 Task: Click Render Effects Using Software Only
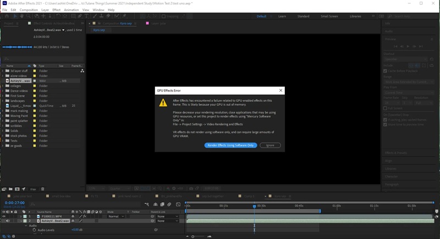click(230, 145)
